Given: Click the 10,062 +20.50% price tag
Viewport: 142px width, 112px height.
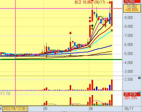Looking at the screenshot, I should pos(132,8).
